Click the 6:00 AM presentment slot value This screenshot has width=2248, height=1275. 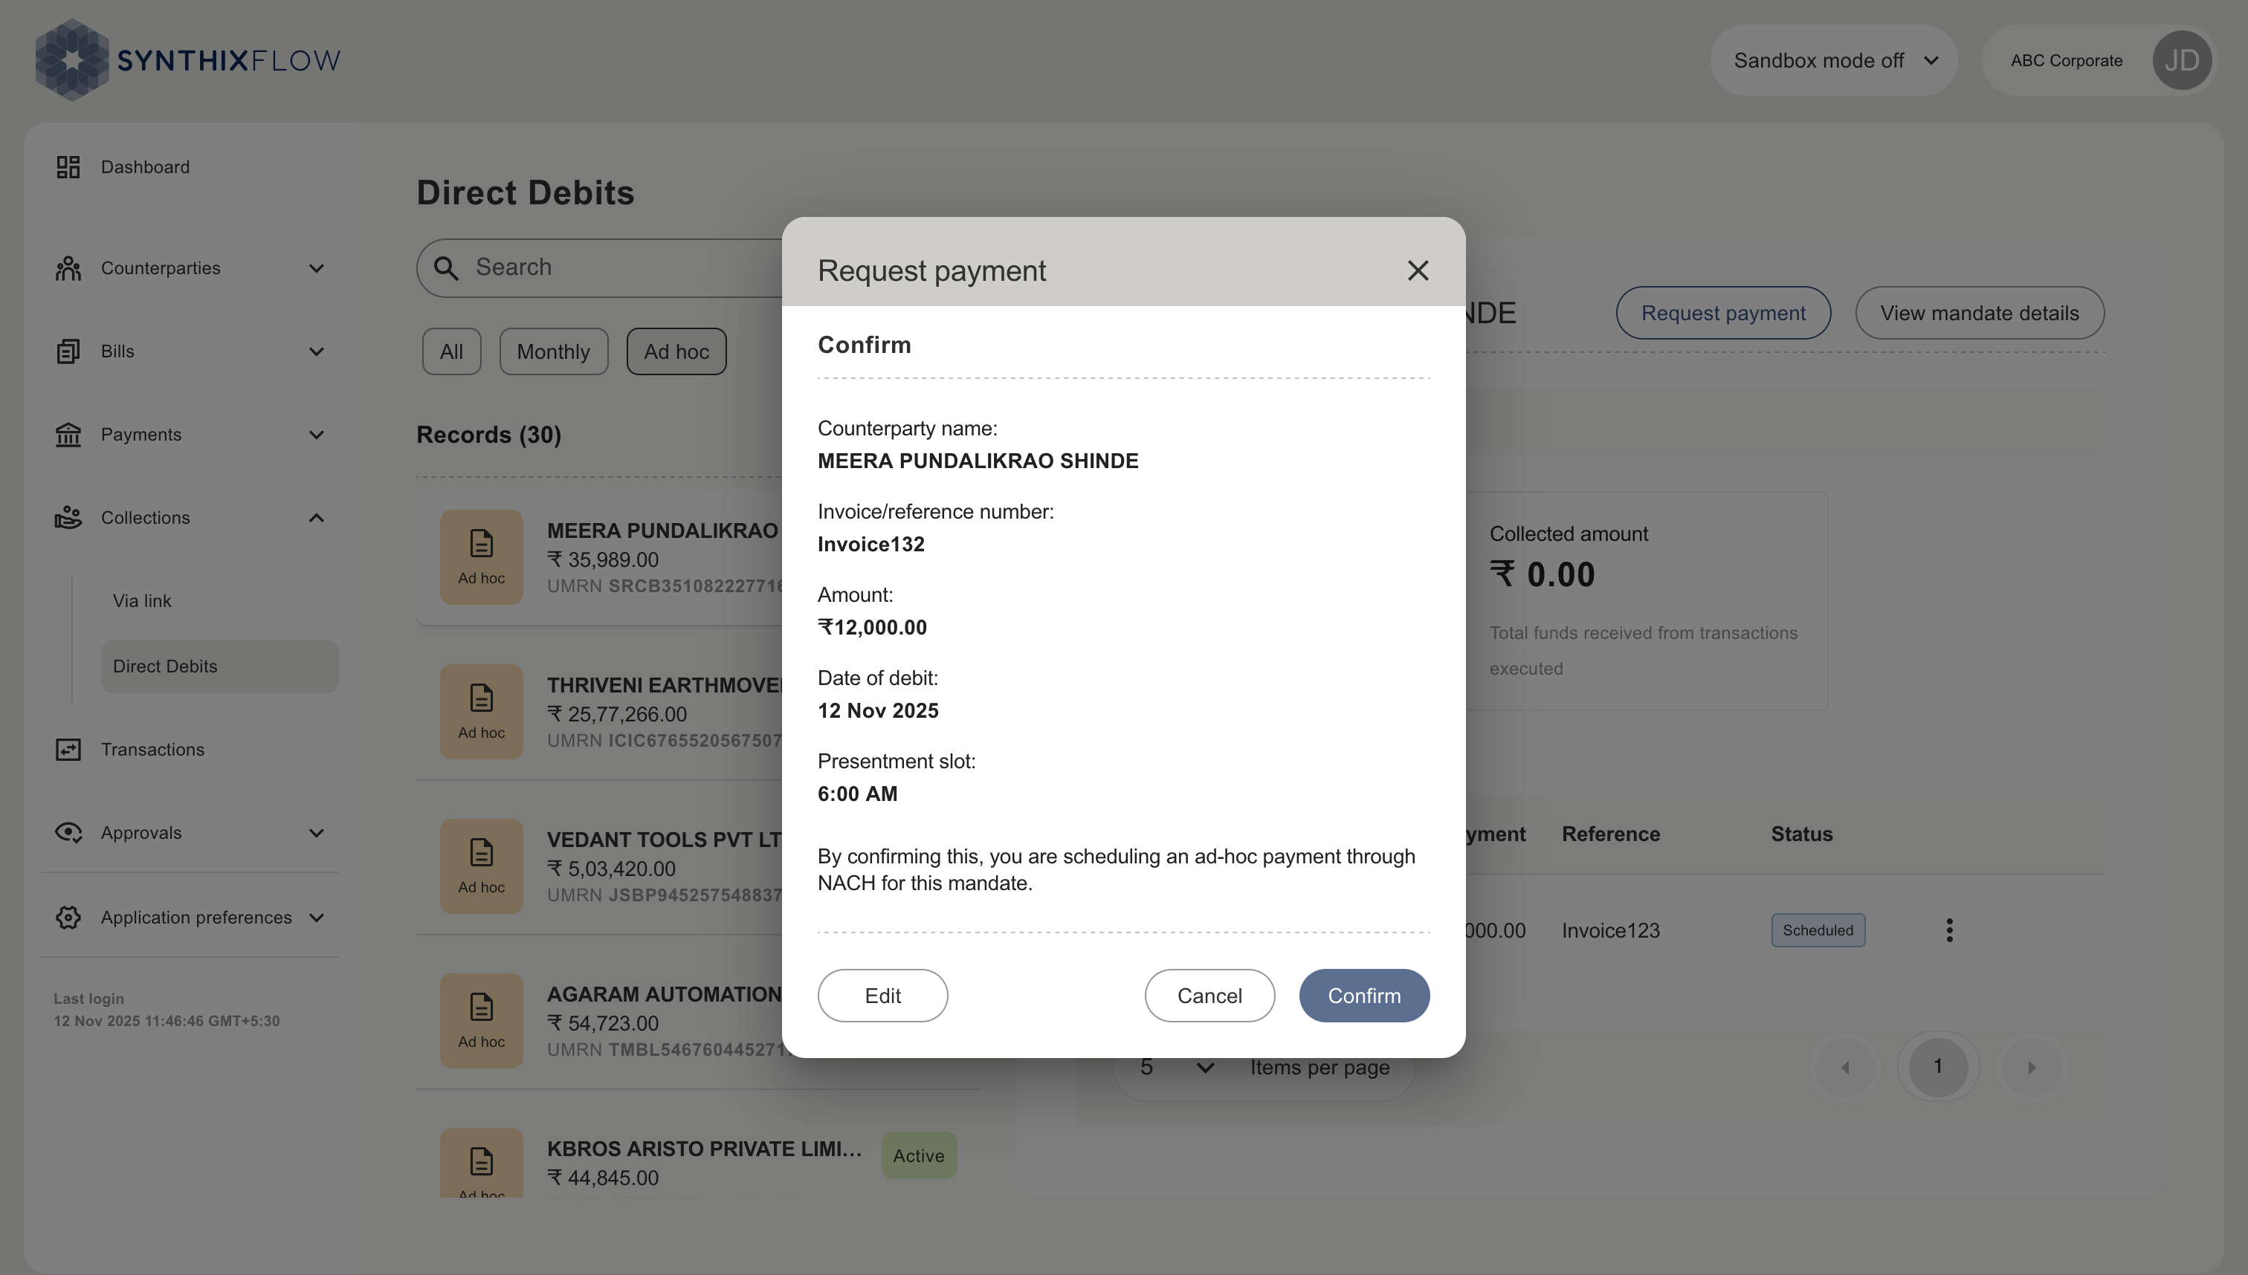858,794
